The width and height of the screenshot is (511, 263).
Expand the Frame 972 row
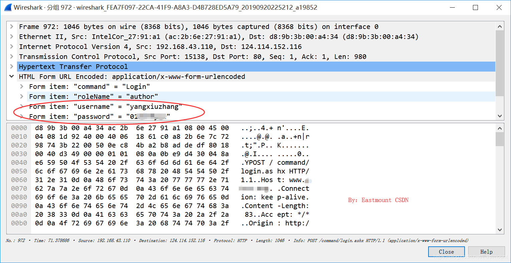click(x=12, y=27)
